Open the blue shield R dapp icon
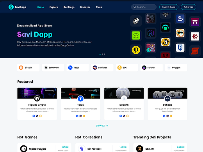Screen dimensions: 203x152 coord(180,48)
